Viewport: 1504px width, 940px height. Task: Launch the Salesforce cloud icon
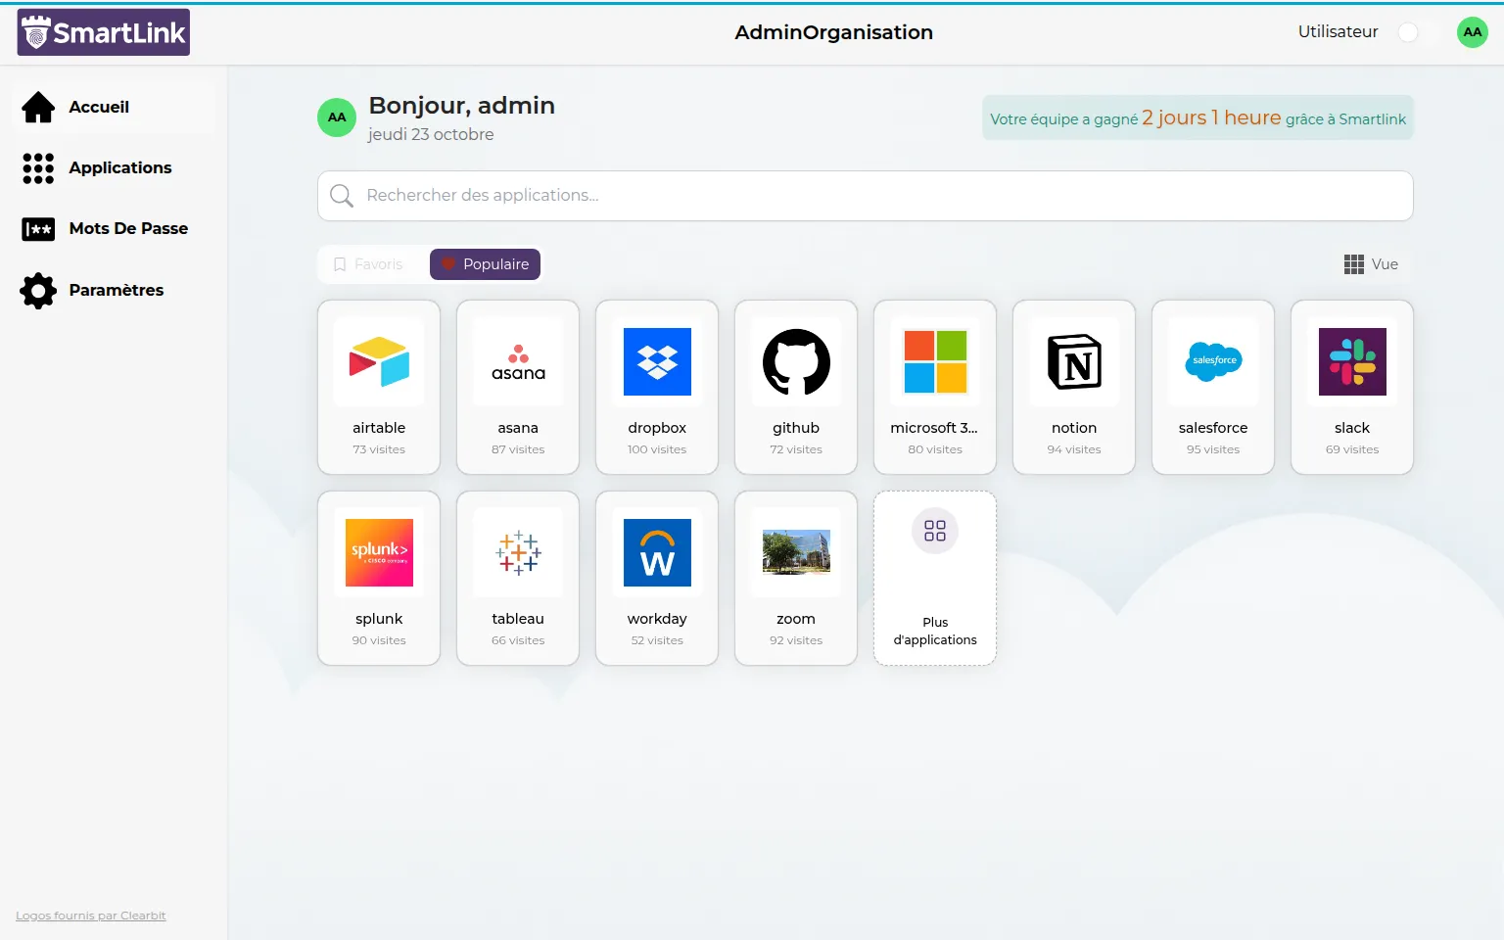click(x=1213, y=362)
